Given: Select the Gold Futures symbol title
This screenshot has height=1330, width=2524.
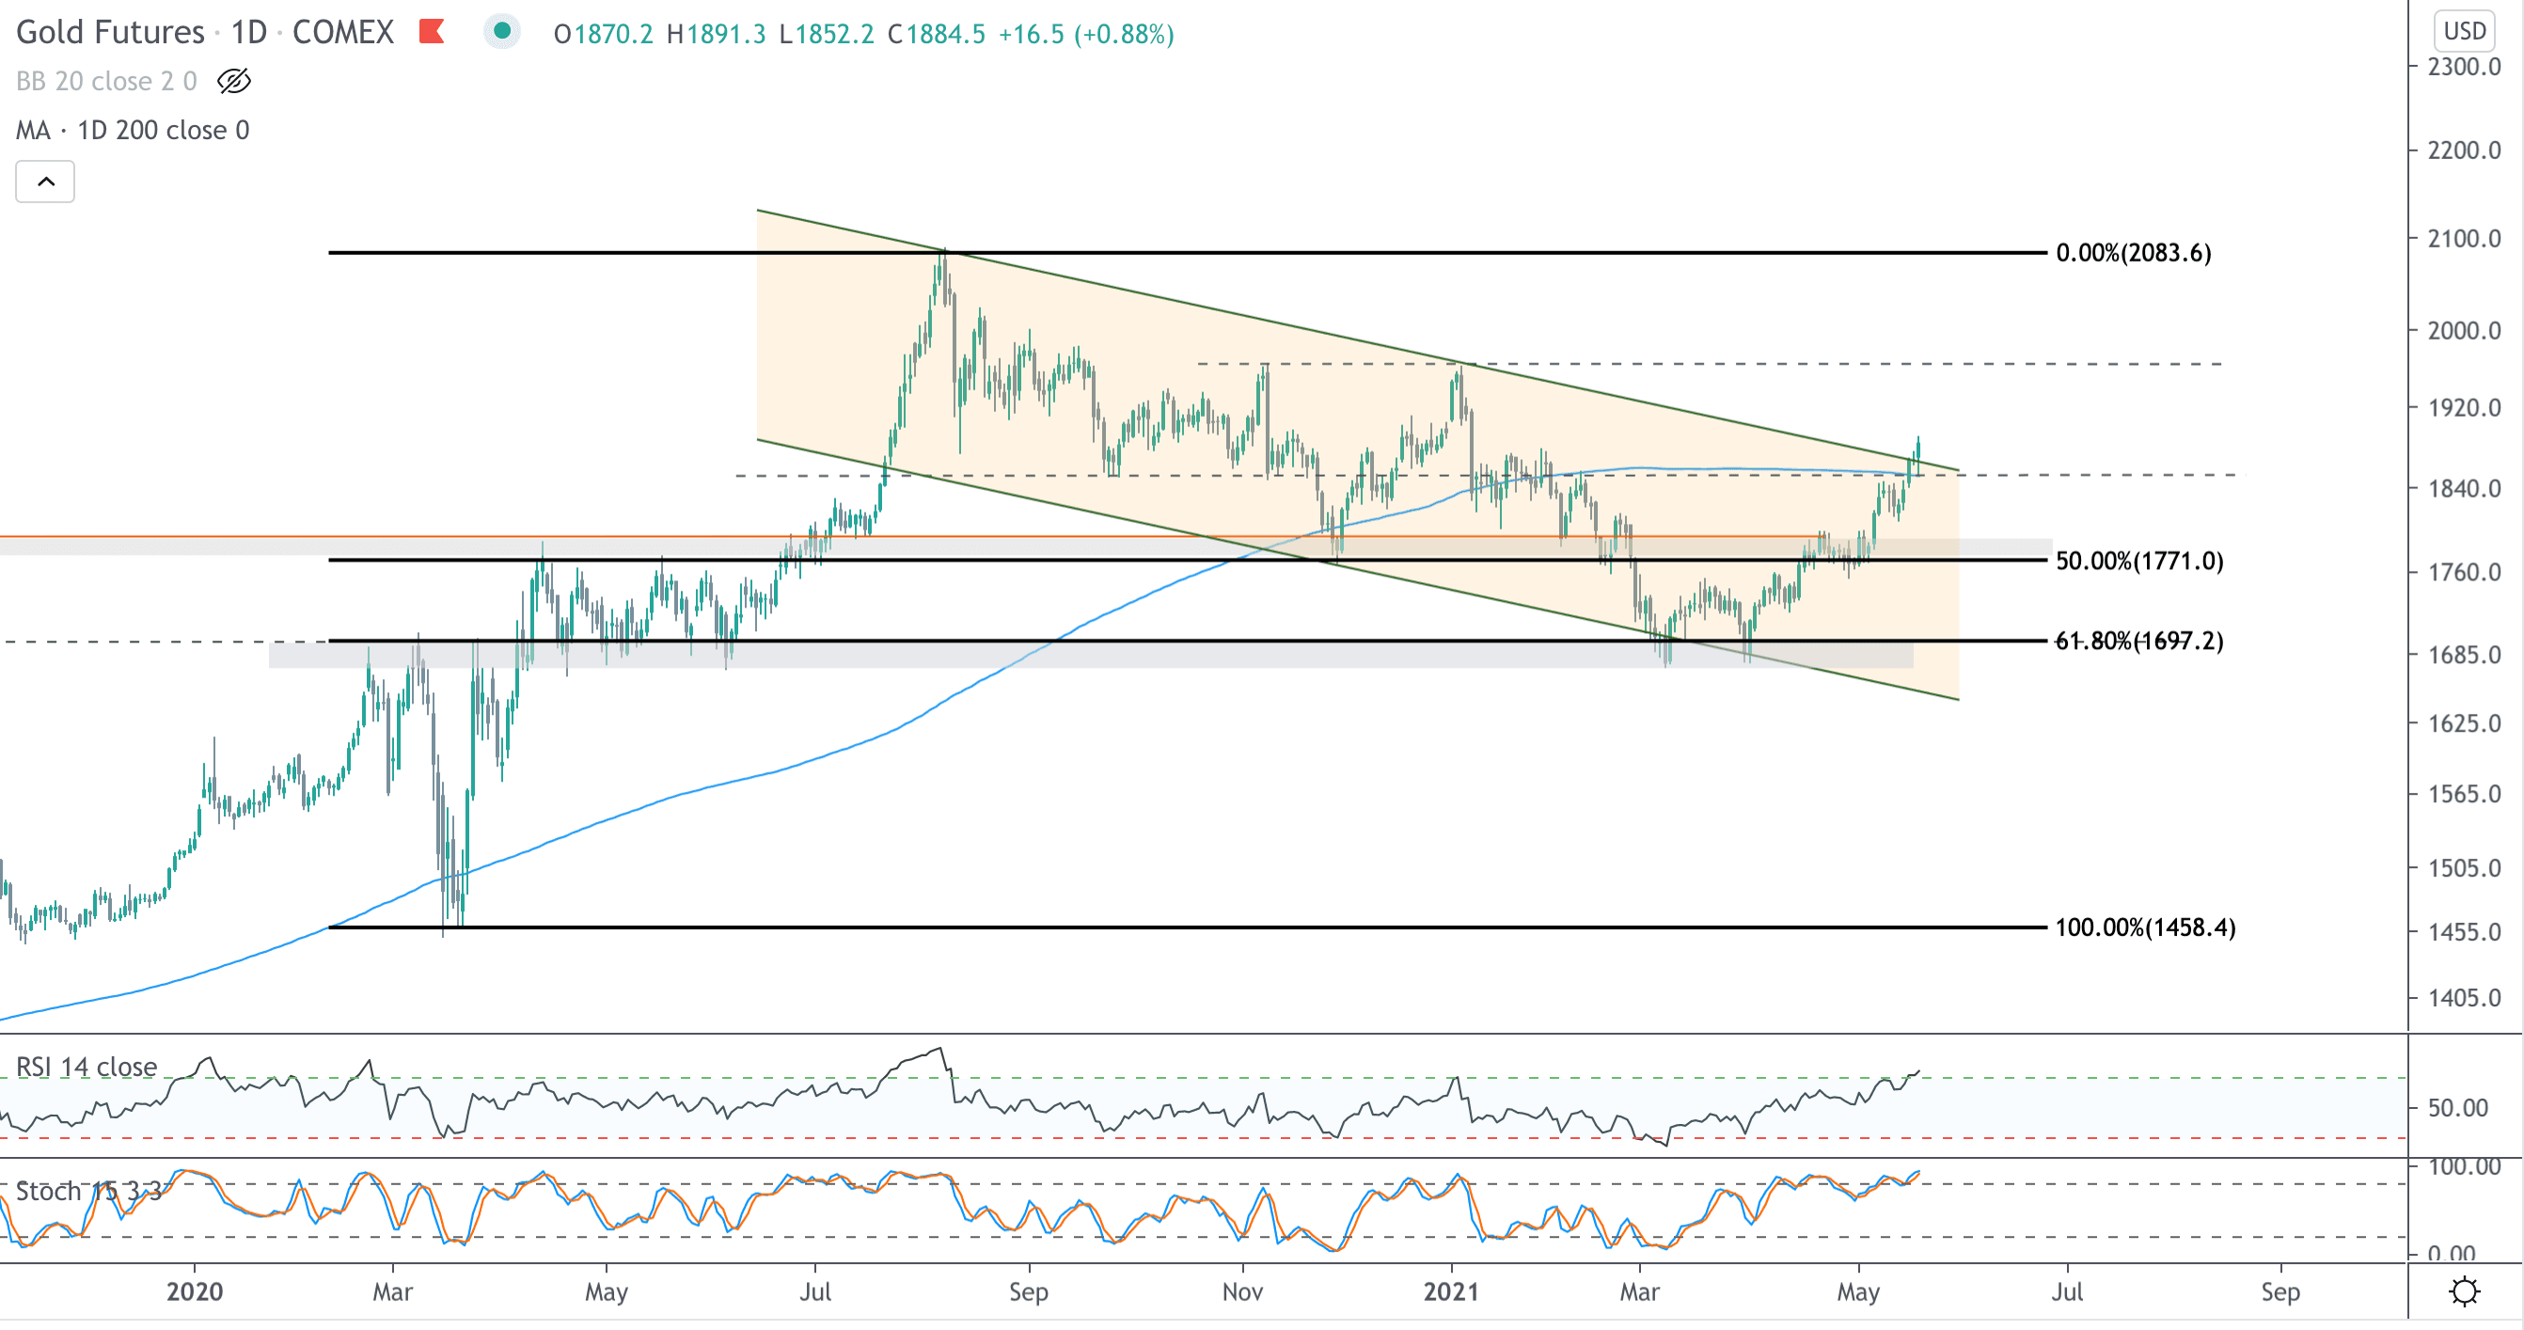Looking at the screenshot, I should 110,32.
